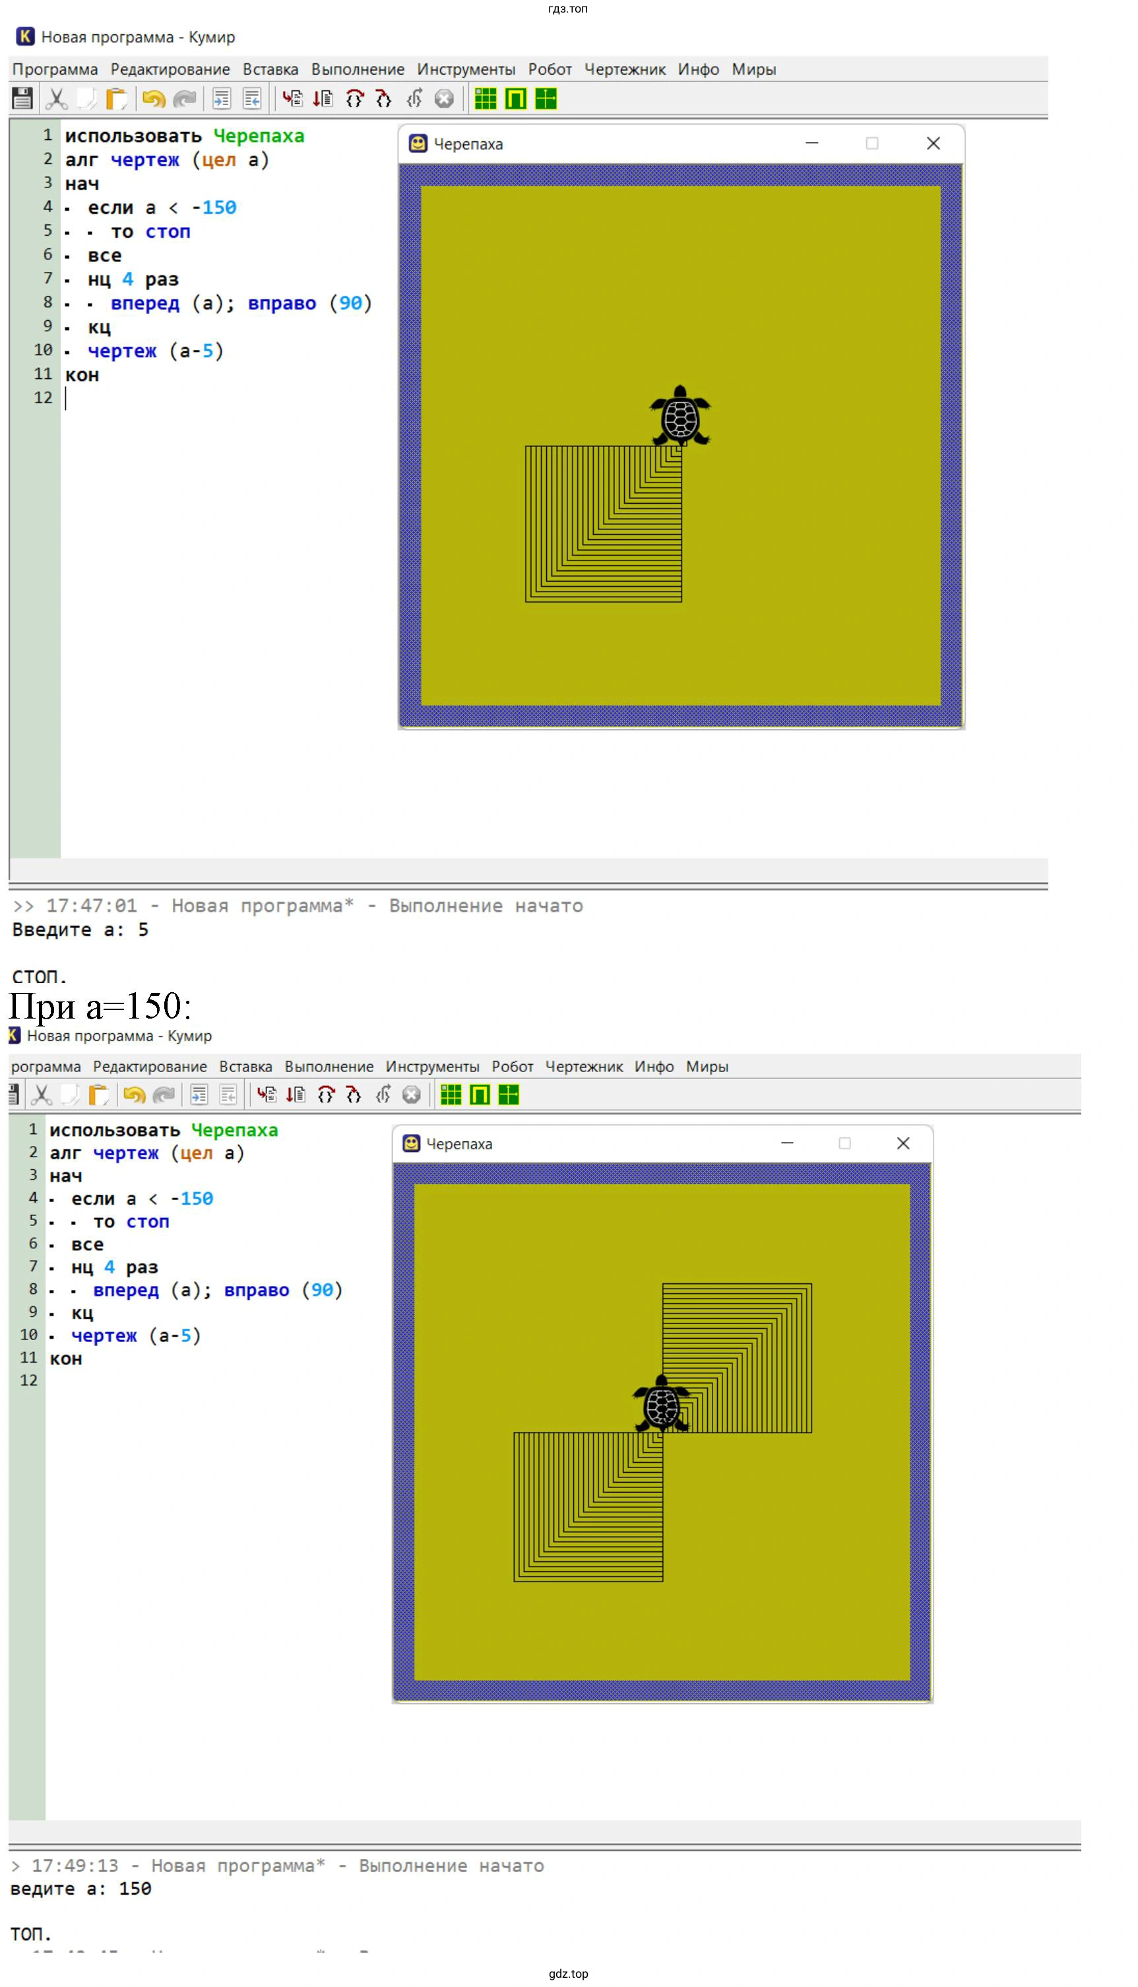Image resolution: width=1138 pixels, height=1987 pixels.
Task: Click the step-over icon in the lower toolbar
Action: tap(326, 1095)
